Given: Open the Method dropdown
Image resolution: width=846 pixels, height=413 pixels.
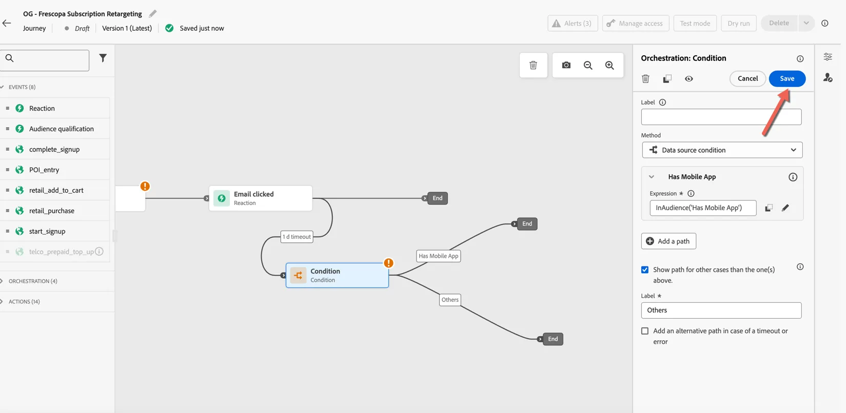Looking at the screenshot, I should 722,150.
